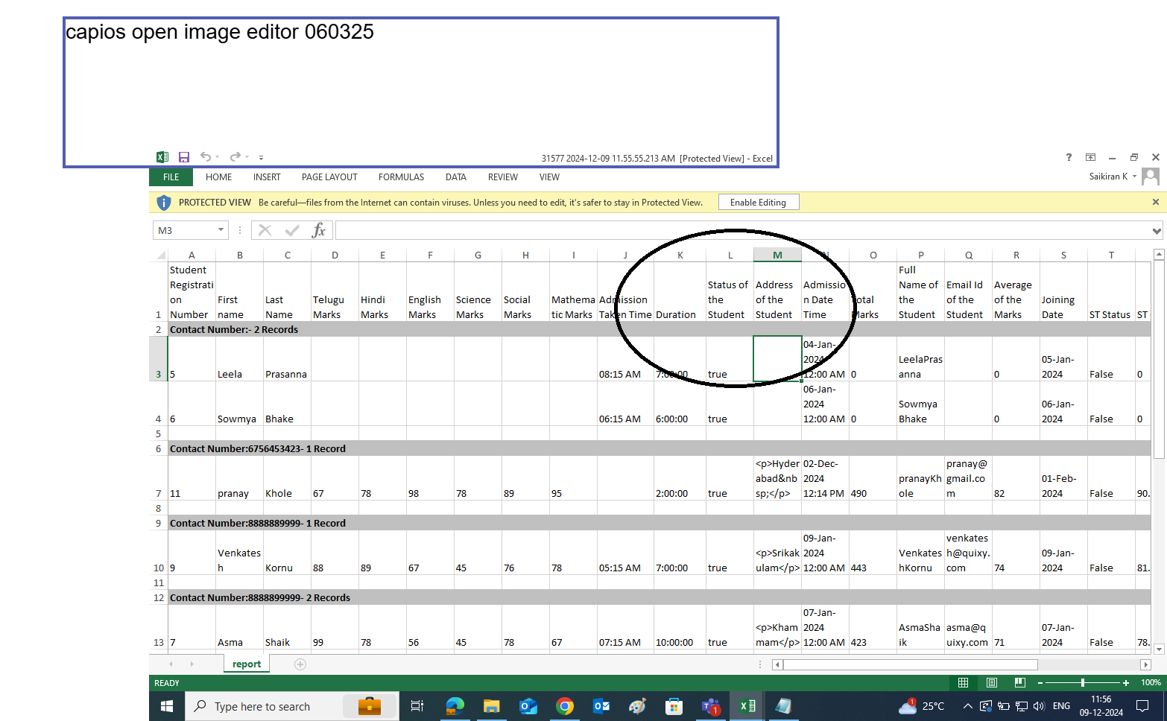
Task: Open Customize Quick Access Toolbar dropdown
Action: (261, 158)
